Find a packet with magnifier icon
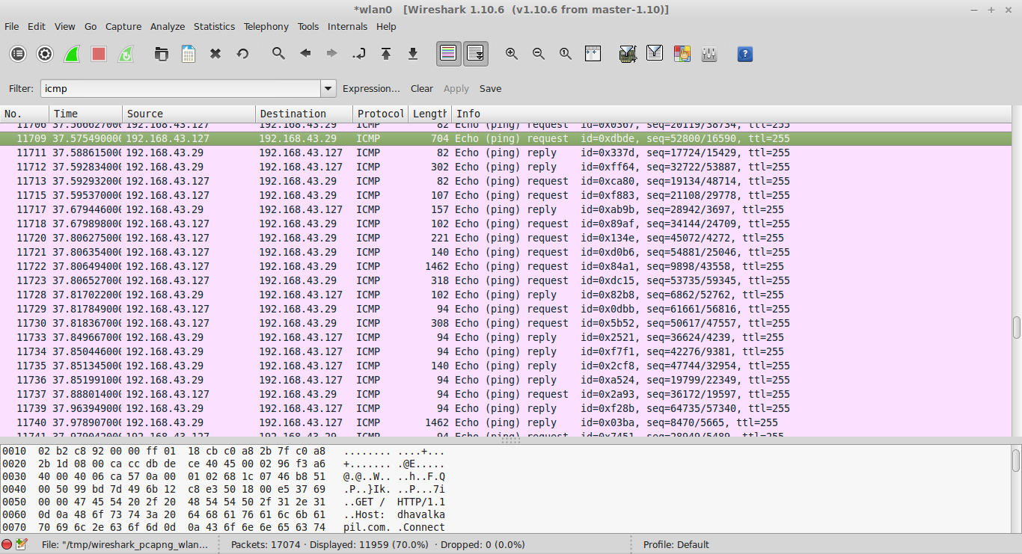The width and height of the screenshot is (1022, 554). [278, 54]
